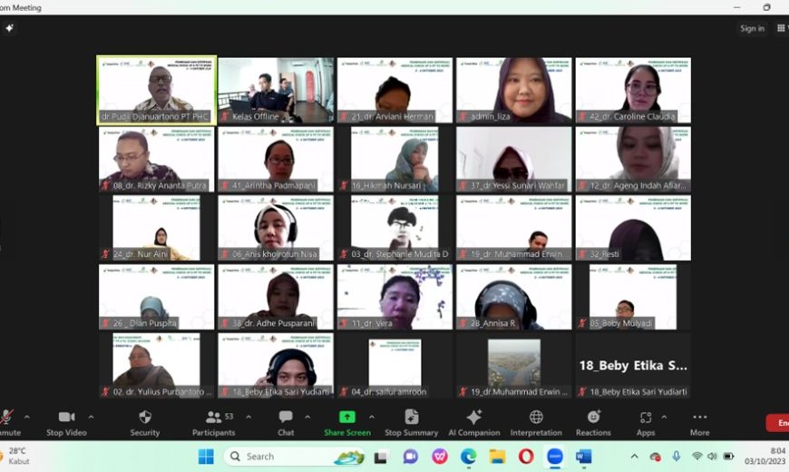Open the weather widget showing 28°C Kabut
Screen dimensions: 789x472
click(15, 456)
